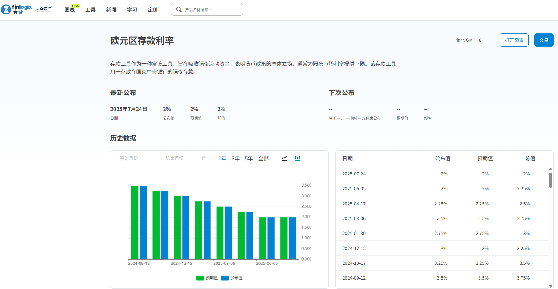The height and width of the screenshot is (289, 558).
Task: Select the 3年 time range
Action: coord(236,159)
